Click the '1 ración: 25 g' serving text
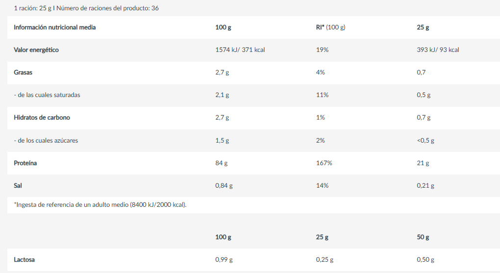The width and height of the screenshot is (500, 273). [32, 8]
